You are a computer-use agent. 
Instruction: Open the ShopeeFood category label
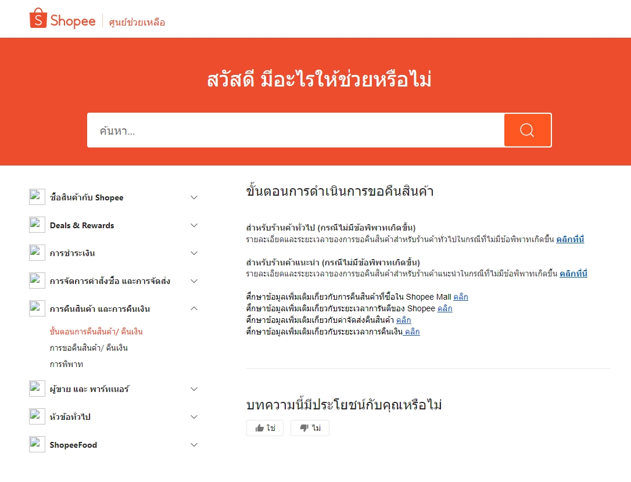(73, 445)
